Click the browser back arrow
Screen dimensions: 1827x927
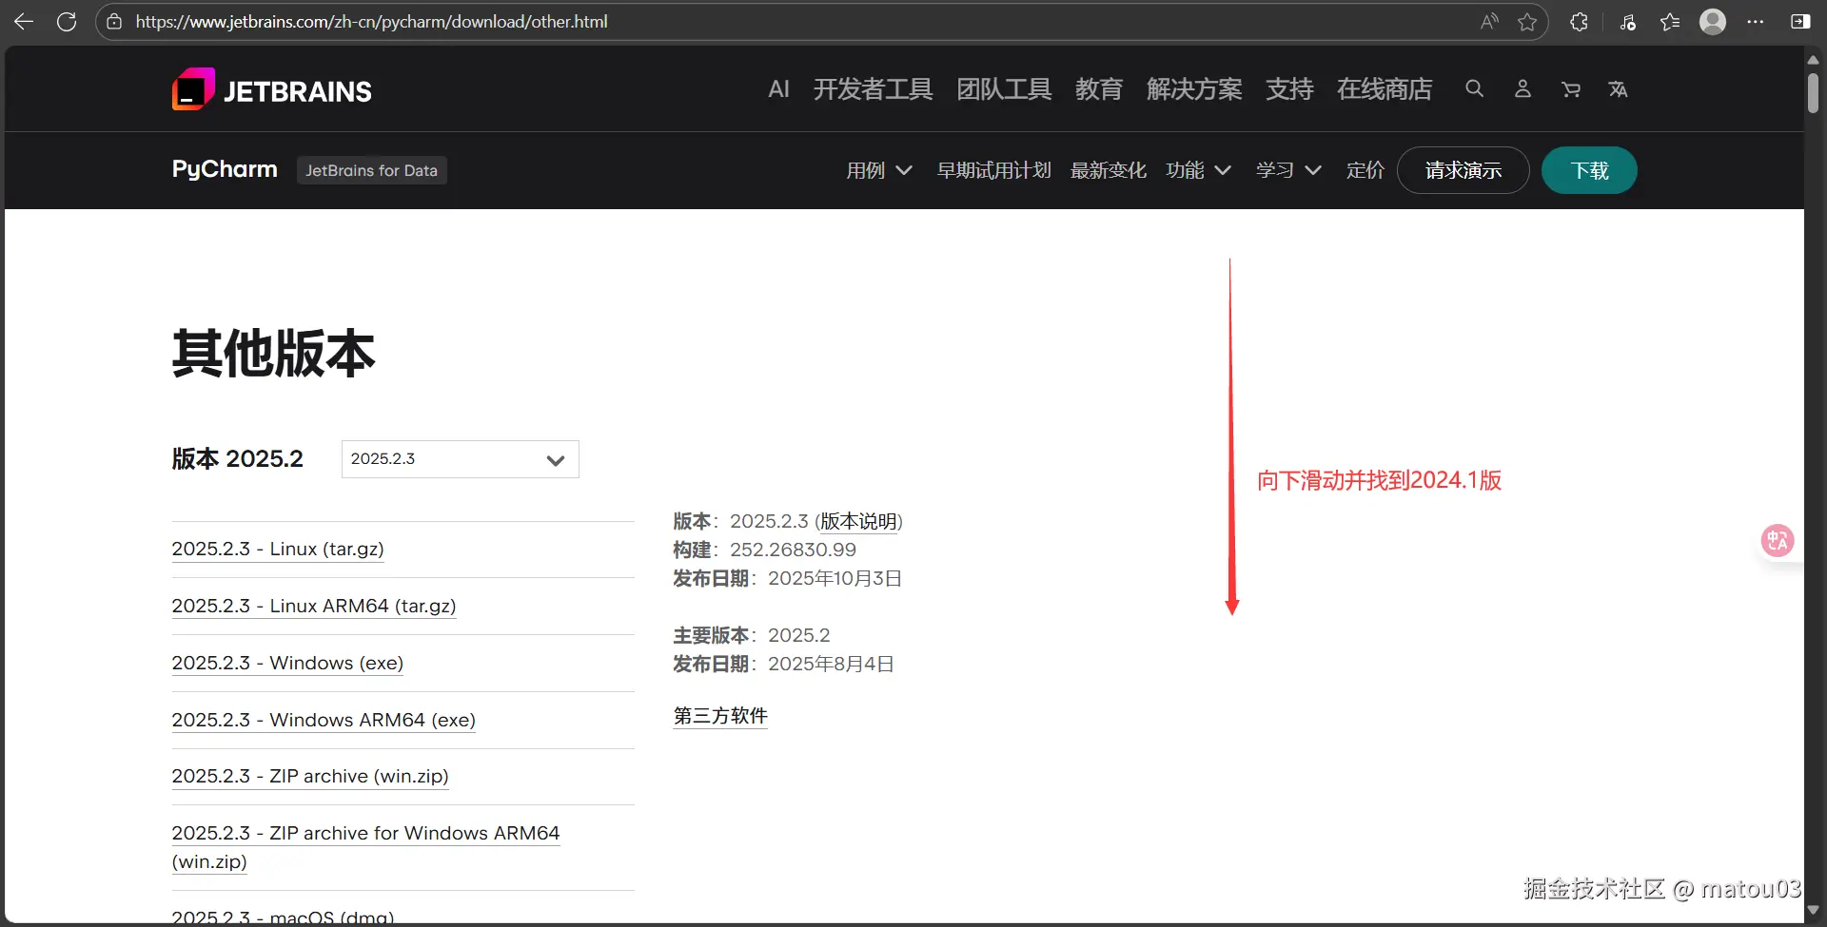24,21
